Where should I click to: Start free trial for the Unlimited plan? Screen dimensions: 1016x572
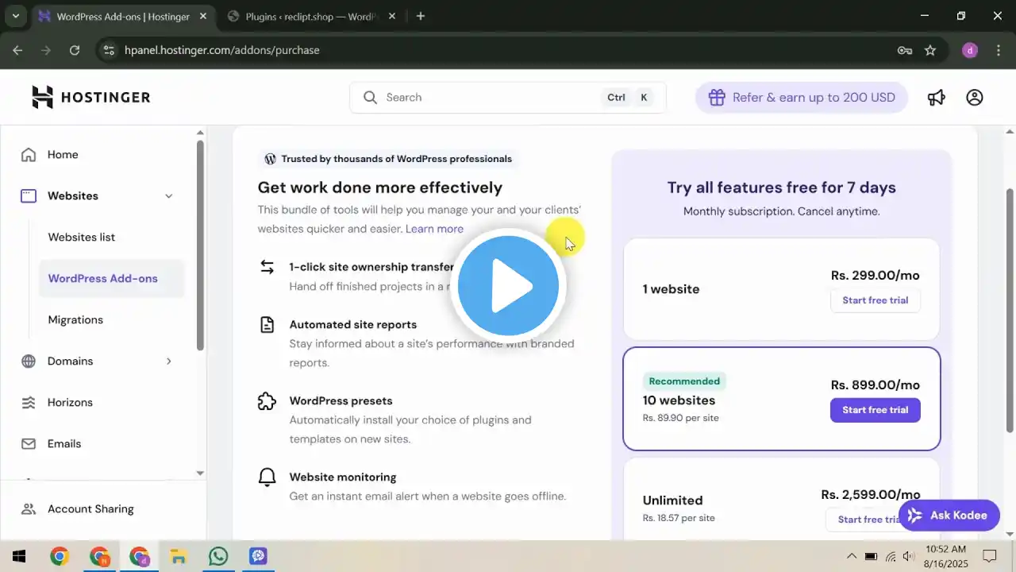tap(869, 520)
